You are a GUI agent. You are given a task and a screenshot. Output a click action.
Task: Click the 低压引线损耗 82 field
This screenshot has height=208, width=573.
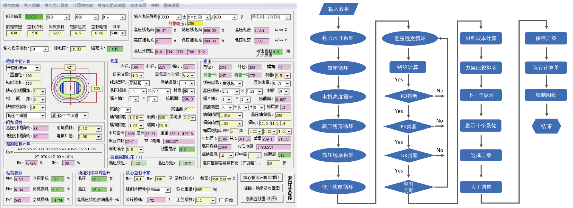pos(41,137)
